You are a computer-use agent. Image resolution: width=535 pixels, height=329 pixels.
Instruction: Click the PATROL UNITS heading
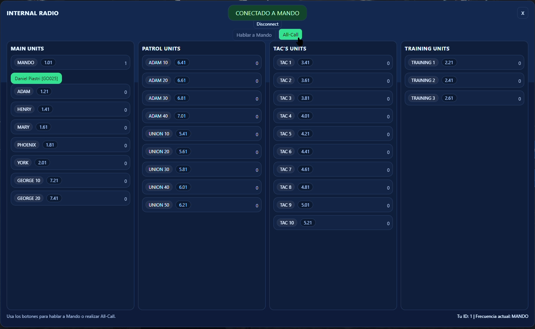coord(161,49)
